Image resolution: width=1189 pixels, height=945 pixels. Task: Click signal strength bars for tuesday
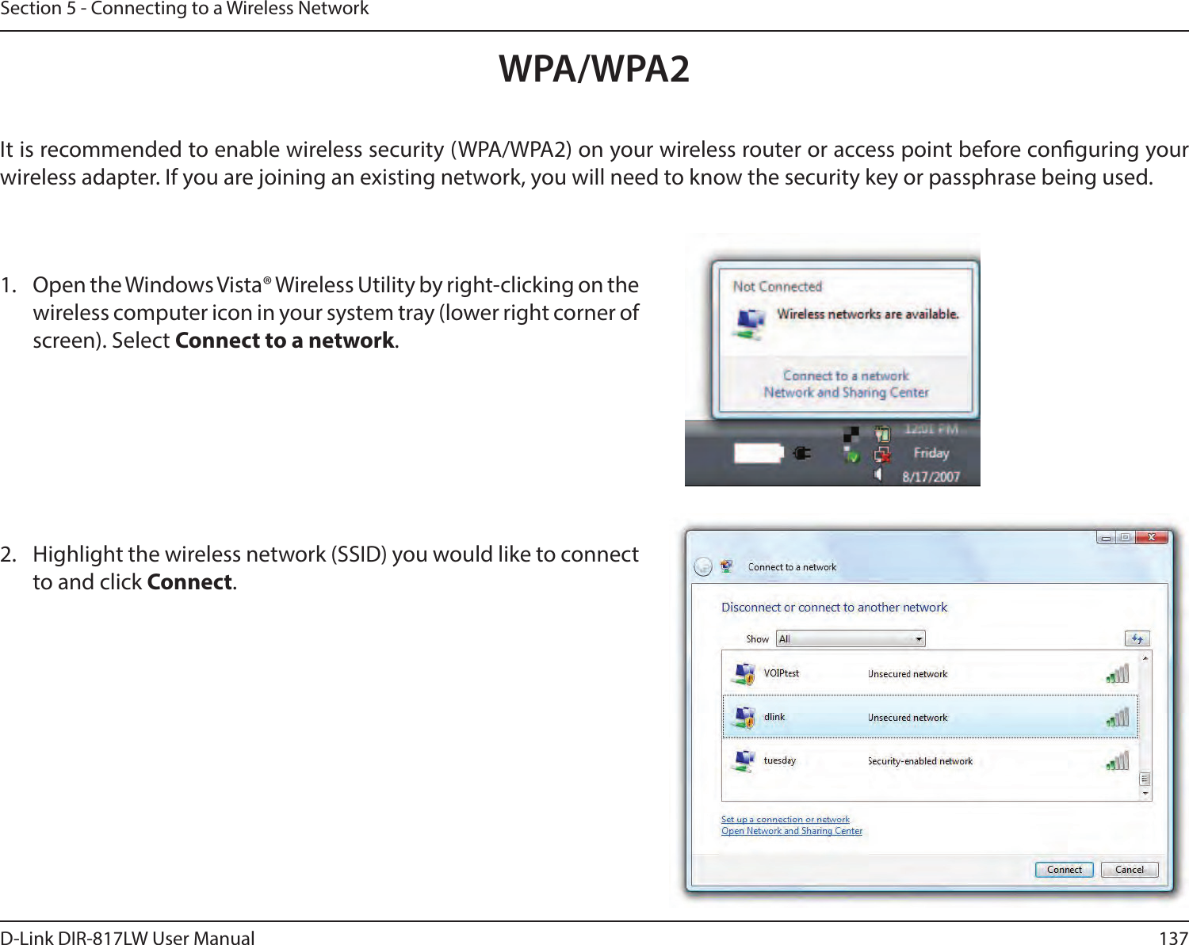coord(1118,760)
